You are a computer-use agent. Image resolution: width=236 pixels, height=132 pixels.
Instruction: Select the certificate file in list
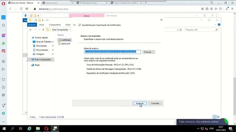tap(65, 40)
